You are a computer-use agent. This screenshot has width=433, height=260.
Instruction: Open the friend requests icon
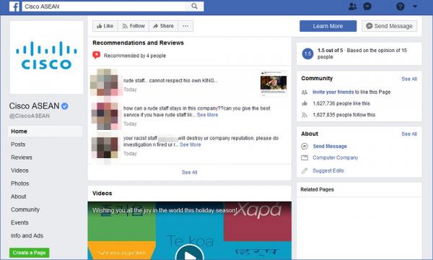pos(352,6)
